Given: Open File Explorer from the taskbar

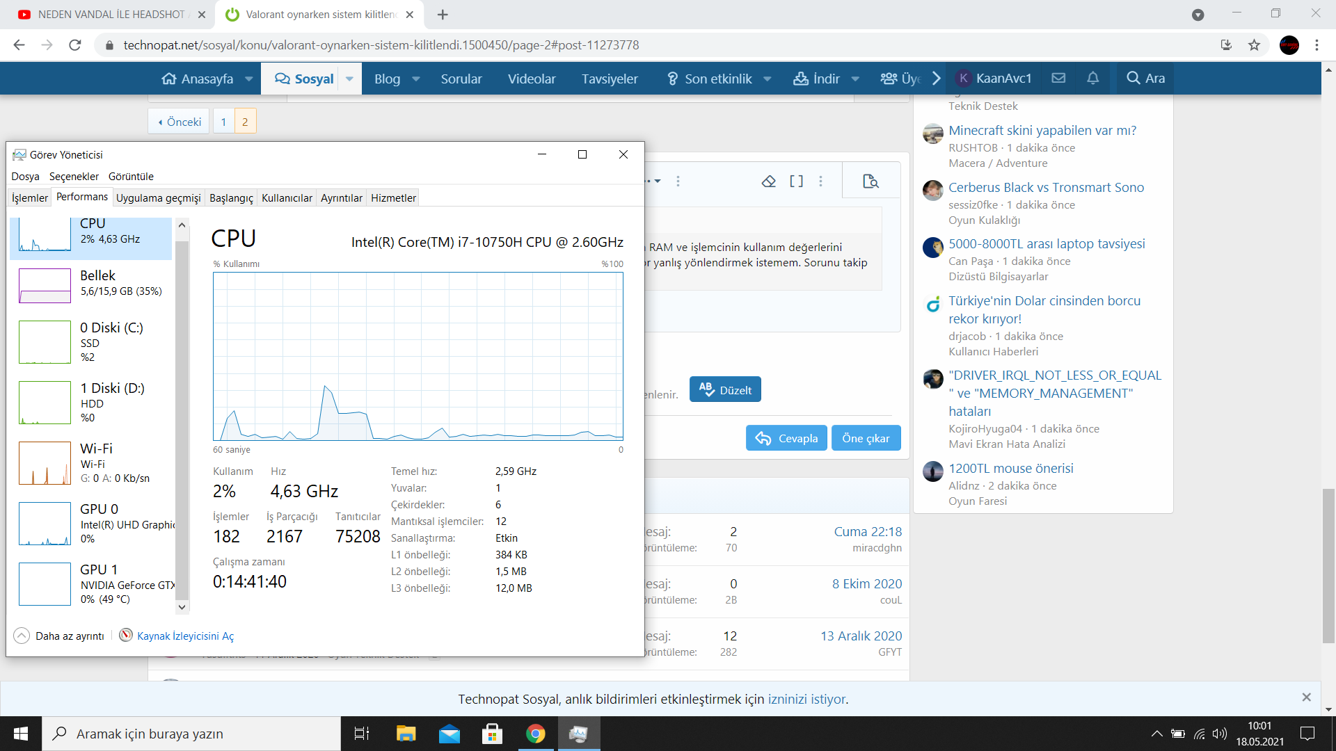Looking at the screenshot, I should 406,734.
